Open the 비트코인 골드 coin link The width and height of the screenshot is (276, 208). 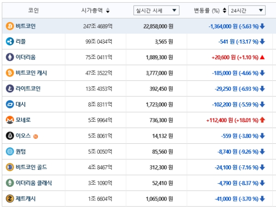point(31,167)
